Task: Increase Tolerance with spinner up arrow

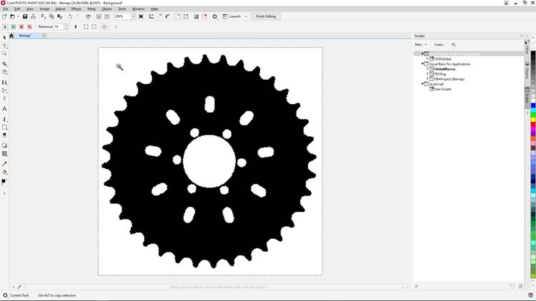Action: (66, 25)
